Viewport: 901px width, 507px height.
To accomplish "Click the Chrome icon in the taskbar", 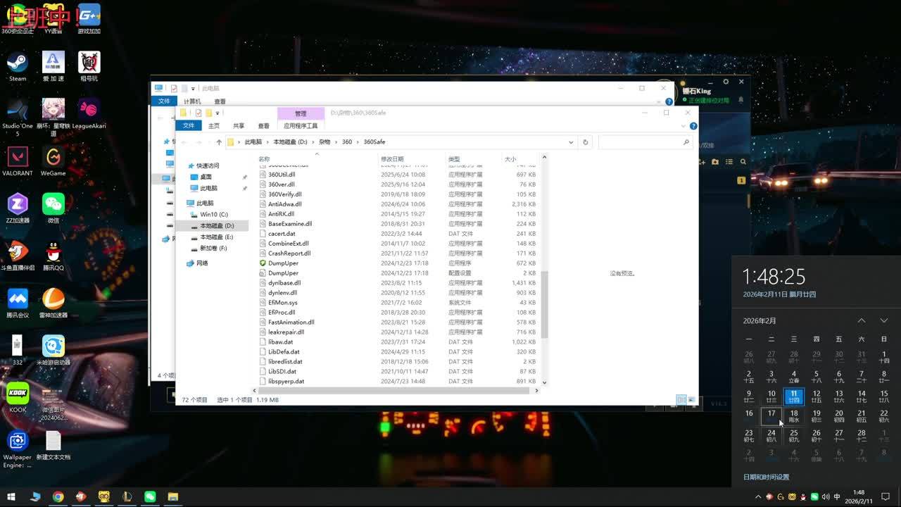I will (58, 496).
